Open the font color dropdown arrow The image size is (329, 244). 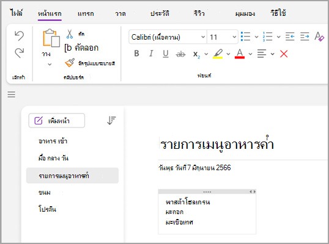[250, 54]
